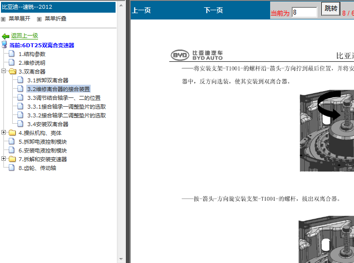Screen dimensions: 354x263
Task: Click the page icon for 6.安装电液控制模块
Action: tap(12, 150)
